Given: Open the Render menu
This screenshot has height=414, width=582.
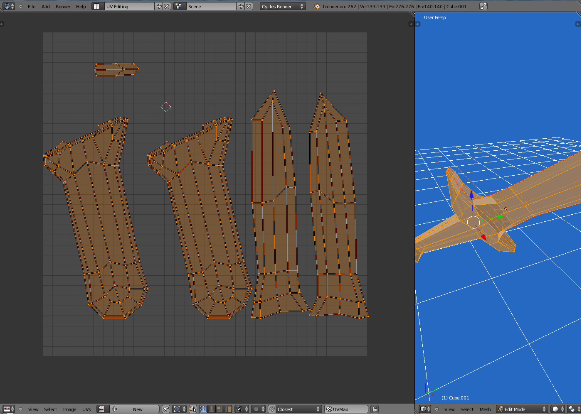Looking at the screenshot, I should tap(63, 7).
